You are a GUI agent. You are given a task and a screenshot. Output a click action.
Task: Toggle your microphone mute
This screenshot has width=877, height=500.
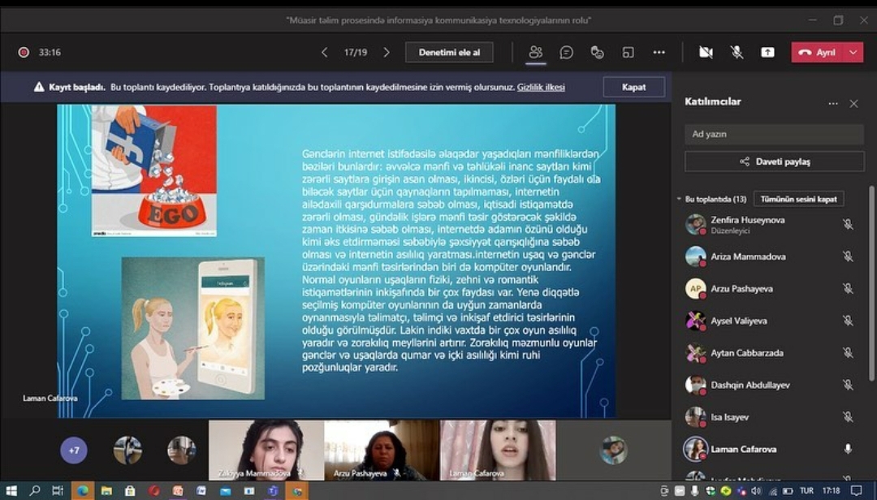pyautogui.click(x=737, y=52)
